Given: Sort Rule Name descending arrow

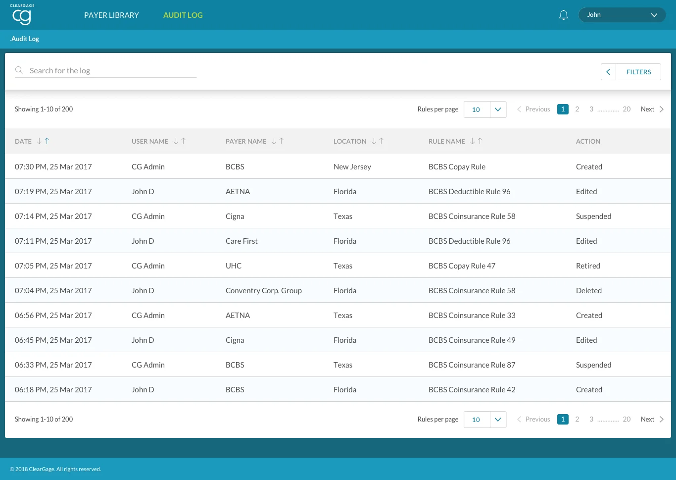Looking at the screenshot, I should 472,141.
